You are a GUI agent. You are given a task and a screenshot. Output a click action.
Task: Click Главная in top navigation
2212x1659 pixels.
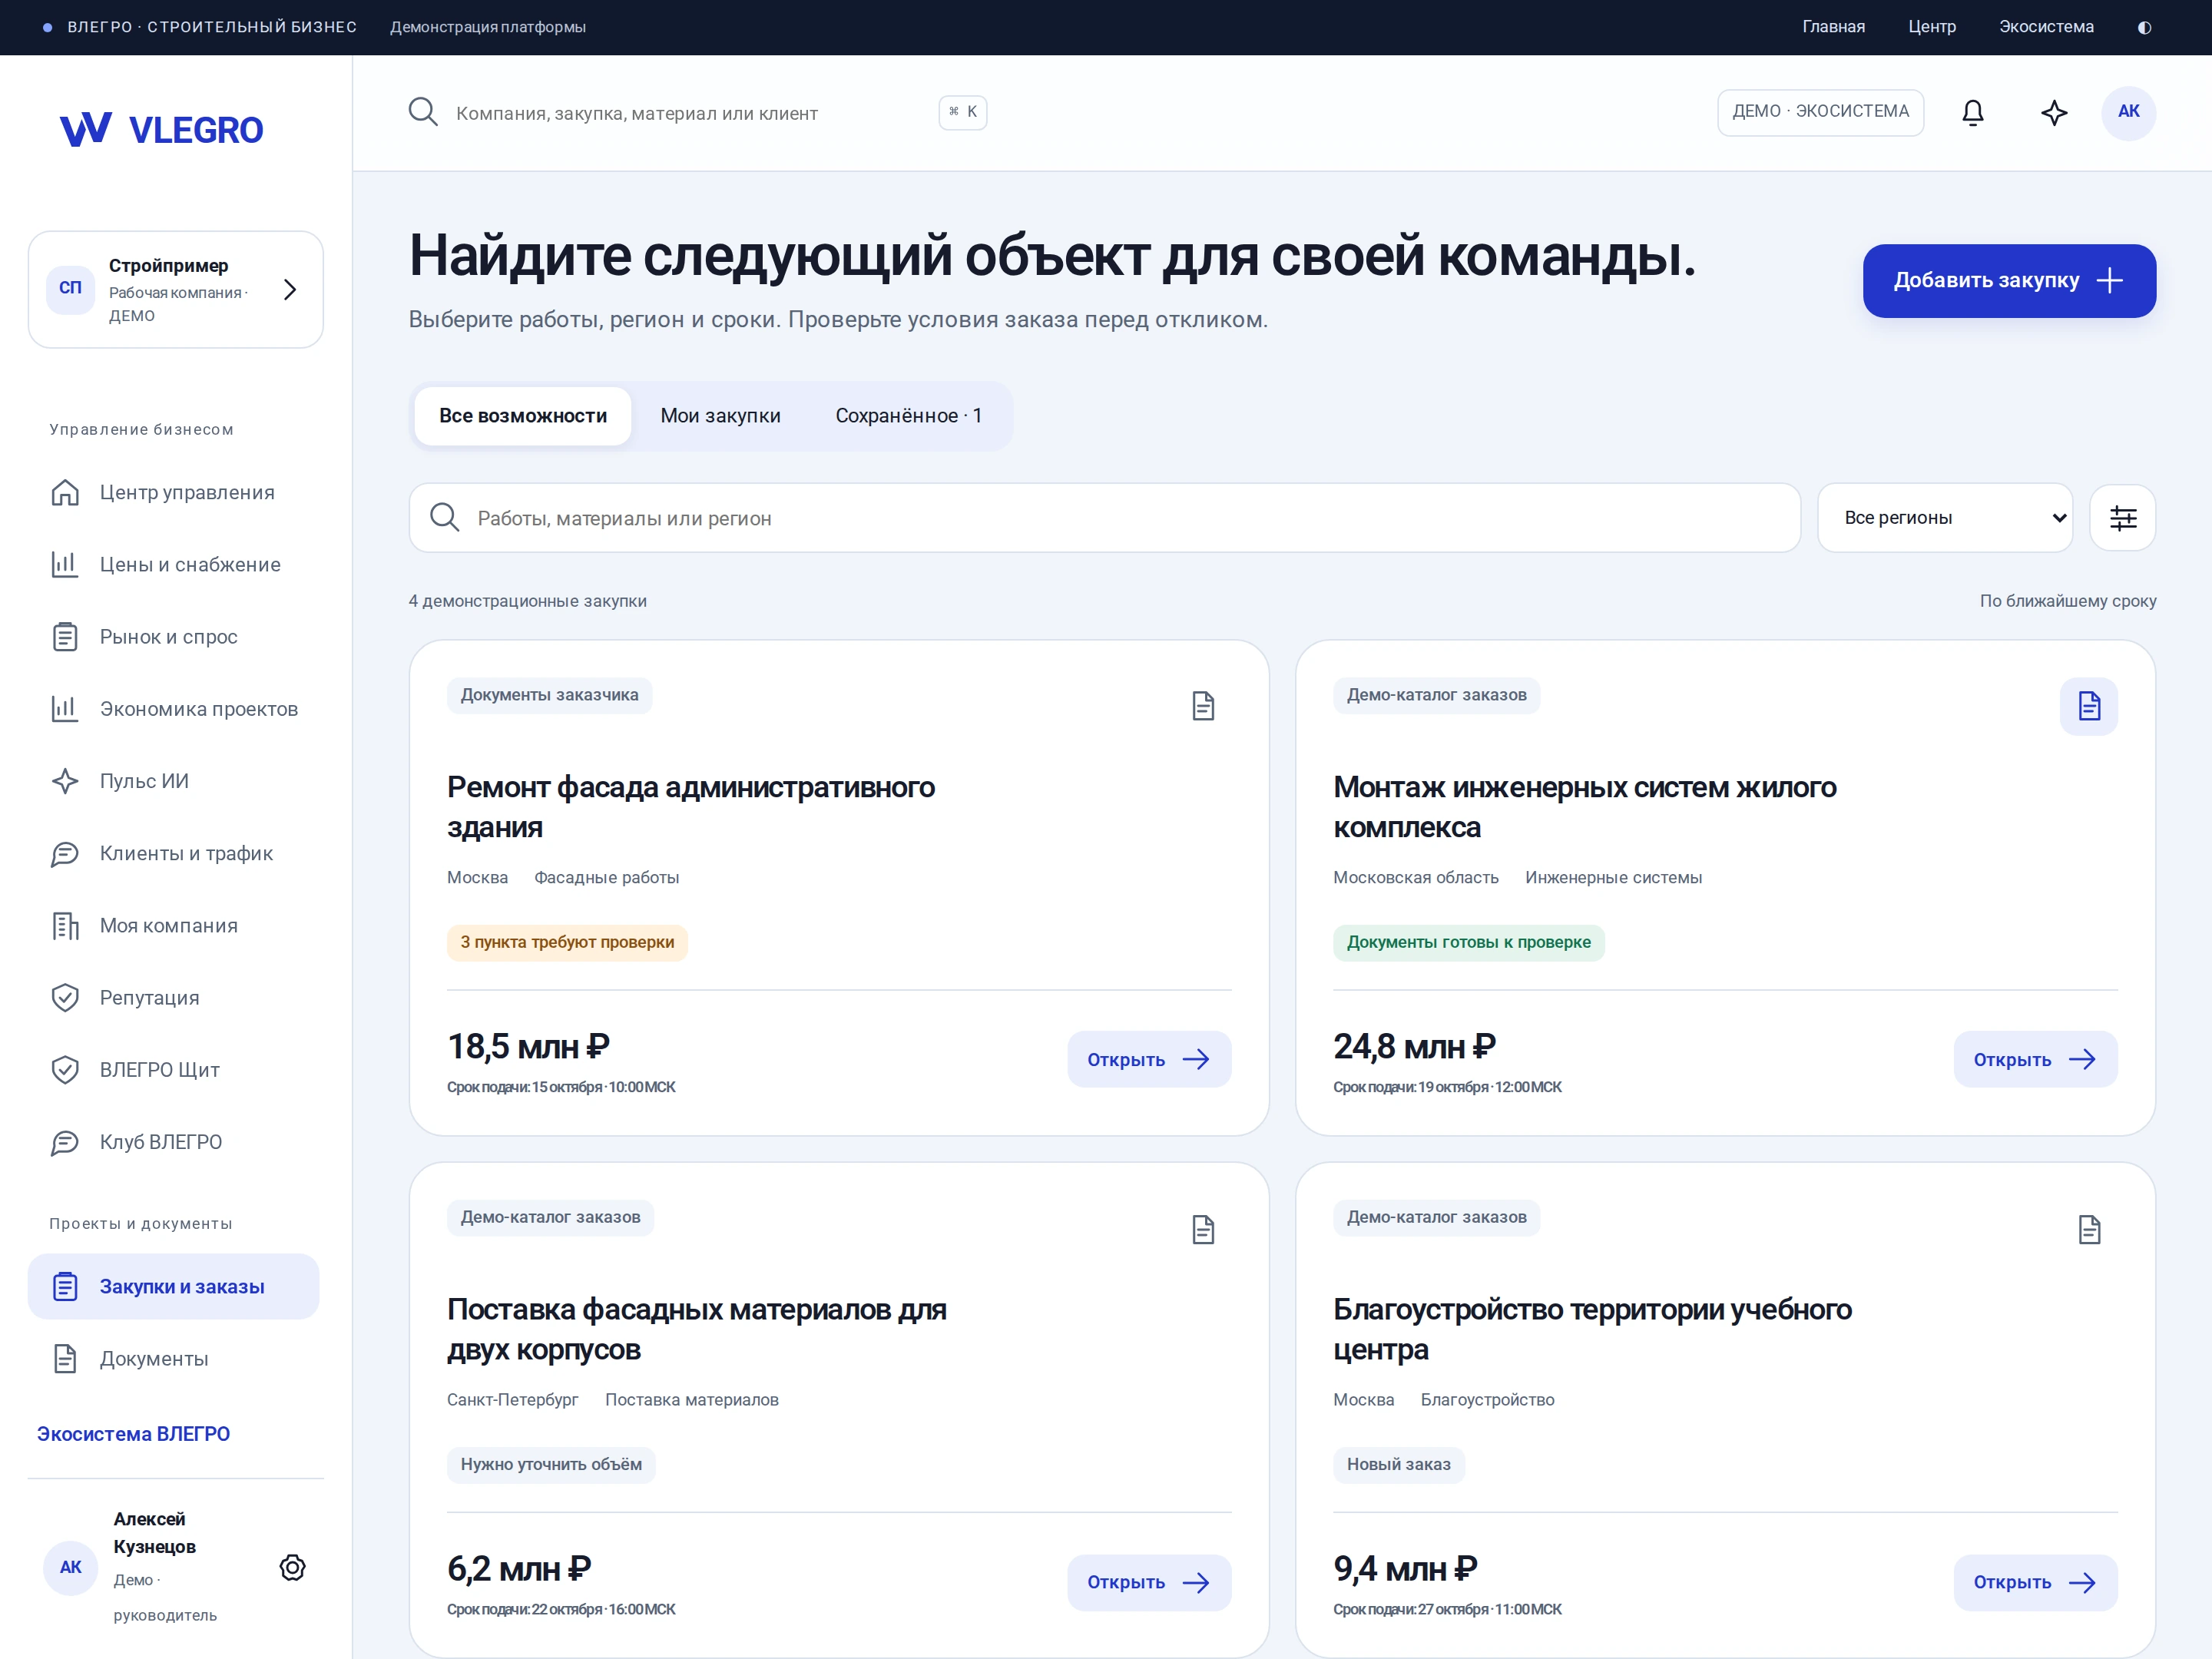point(1833,27)
